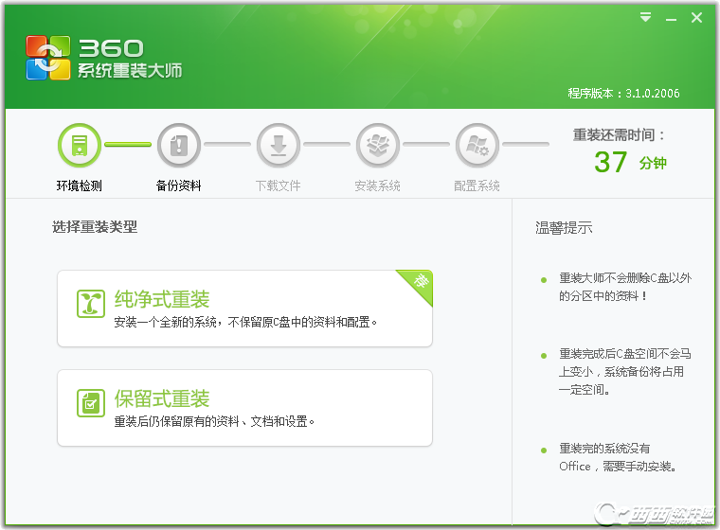Click the 下载文件 step icon

279,146
